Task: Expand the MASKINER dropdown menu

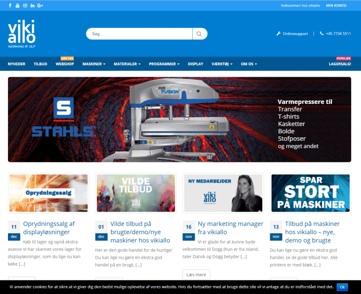Action: 94,64
